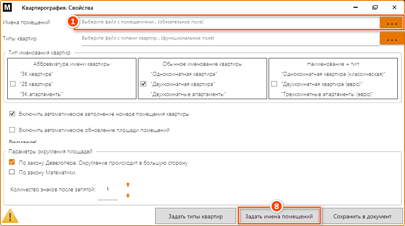Maximize the Квартирография window
405x226 pixels.
[x=375, y=8]
